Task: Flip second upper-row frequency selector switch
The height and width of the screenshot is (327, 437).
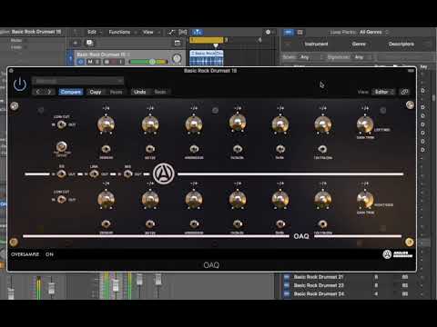Action: pyautogui.click(x=150, y=149)
